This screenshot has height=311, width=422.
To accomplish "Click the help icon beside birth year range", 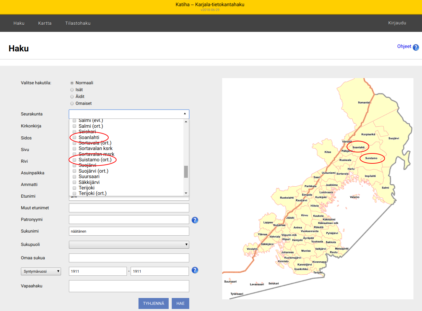I will 195,270.
